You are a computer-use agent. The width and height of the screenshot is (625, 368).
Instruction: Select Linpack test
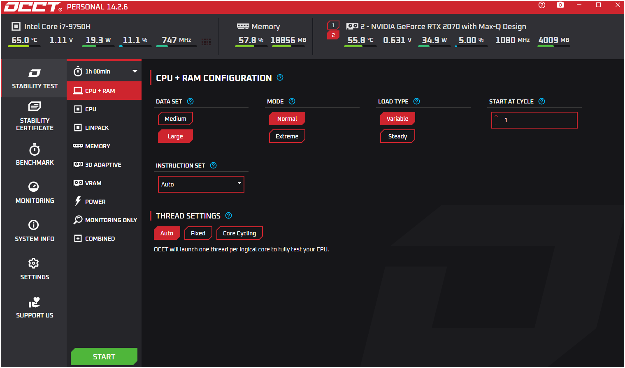(x=104, y=128)
